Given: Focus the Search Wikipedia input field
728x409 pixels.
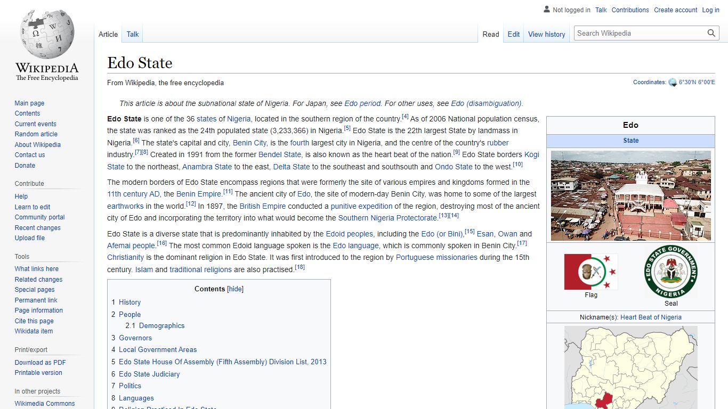Looking at the screenshot, I should pos(641,33).
